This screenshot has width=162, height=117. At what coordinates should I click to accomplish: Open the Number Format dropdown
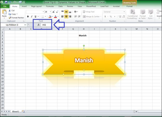click(124, 12)
